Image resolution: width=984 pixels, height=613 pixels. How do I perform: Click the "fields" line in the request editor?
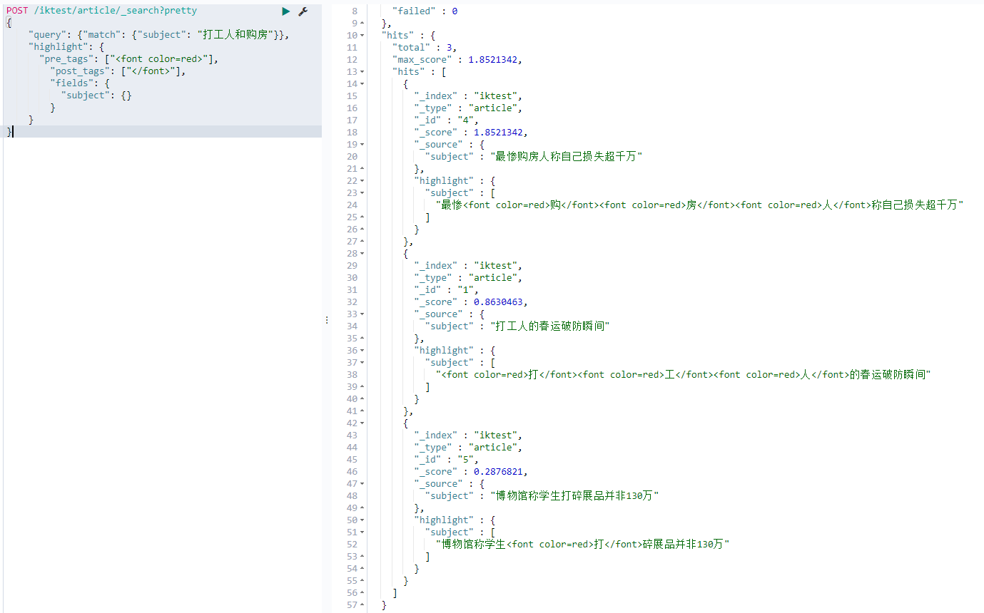coord(80,83)
